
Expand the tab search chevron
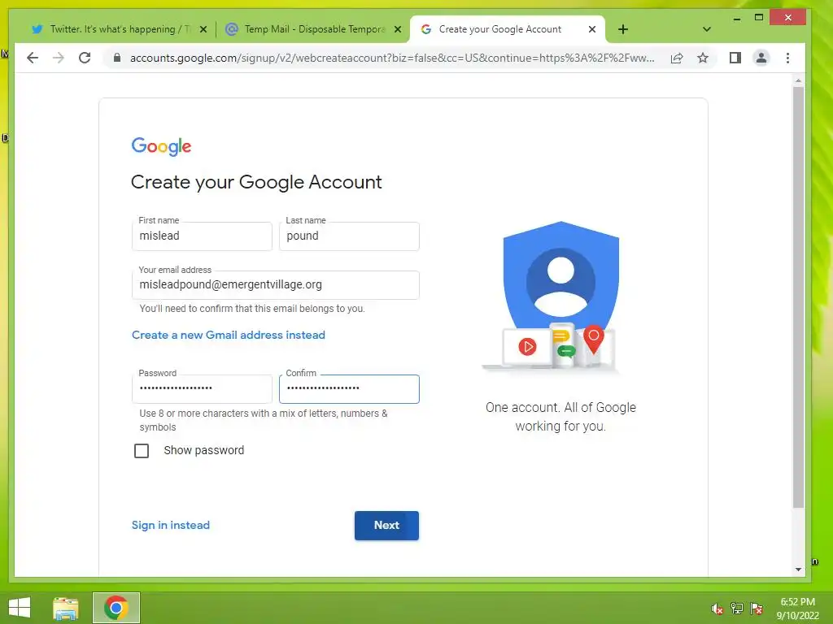pyautogui.click(x=707, y=29)
